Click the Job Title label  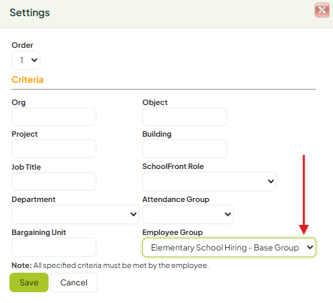(26, 167)
